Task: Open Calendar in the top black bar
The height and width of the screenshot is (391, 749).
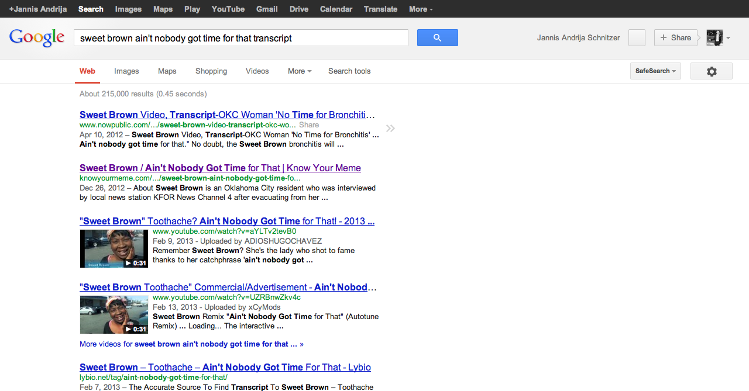Action: pyautogui.click(x=336, y=9)
